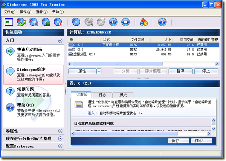The width and height of the screenshot is (226, 161).
Task: Click the pause toolbar icon
Action: tap(113, 22)
